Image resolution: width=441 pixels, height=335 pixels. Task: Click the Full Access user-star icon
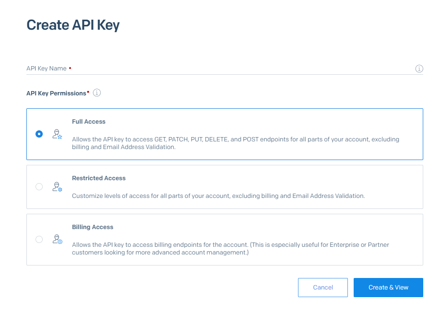pyautogui.click(x=57, y=134)
